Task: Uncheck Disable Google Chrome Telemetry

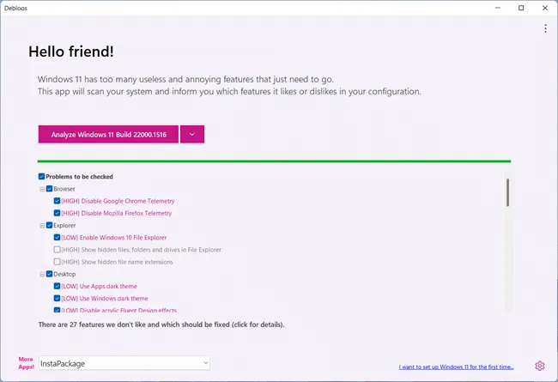Action: [x=57, y=201]
